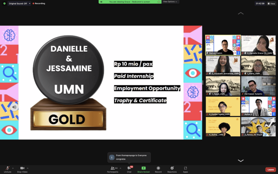Open the View Options menu
Screen dimensions: 278x174
[x=170, y=2]
